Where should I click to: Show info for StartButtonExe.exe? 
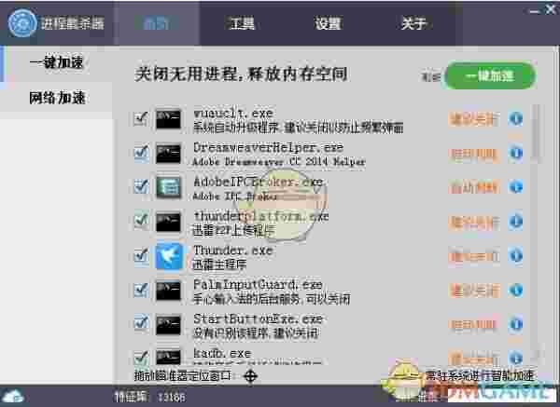[516, 324]
